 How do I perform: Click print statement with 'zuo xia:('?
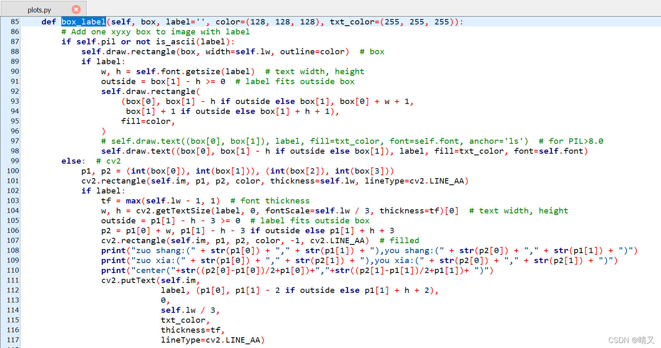(x=359, y=261)
